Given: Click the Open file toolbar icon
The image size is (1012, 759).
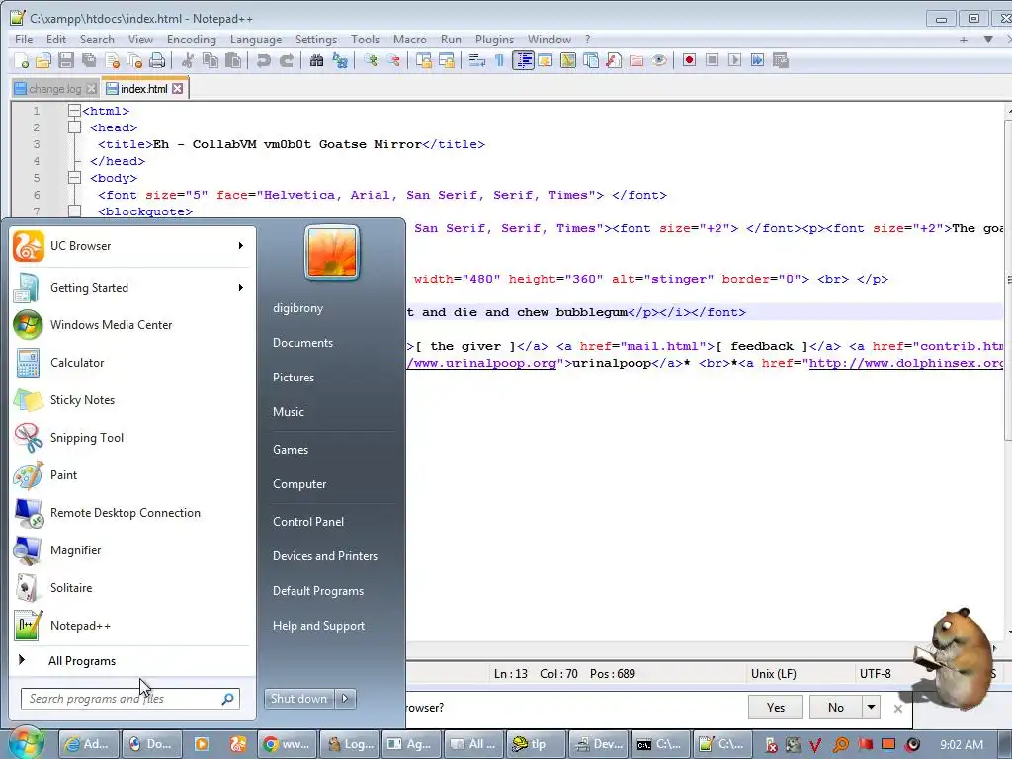Looking at the screenshot, I should 43,60.
